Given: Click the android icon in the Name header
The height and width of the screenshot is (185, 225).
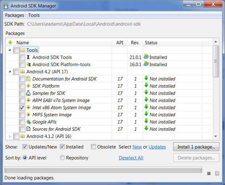Looking at the screenshot, I should (10, 43).
